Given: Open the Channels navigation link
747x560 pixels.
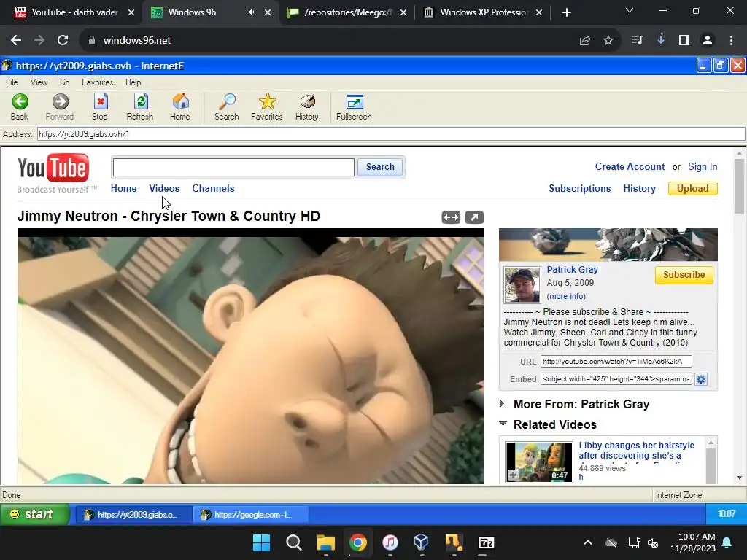Looking at the screenshot, I should pyautogui.click(x=214, y=189).
